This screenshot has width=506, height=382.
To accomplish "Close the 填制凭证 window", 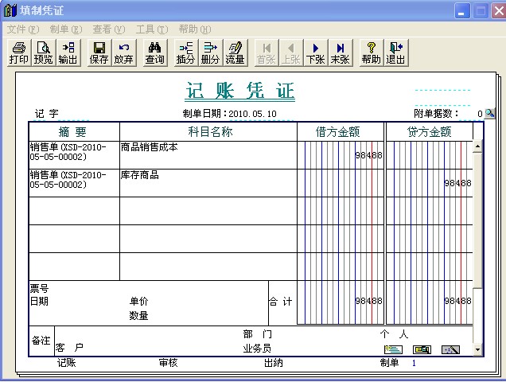I will tap(499, 11).
